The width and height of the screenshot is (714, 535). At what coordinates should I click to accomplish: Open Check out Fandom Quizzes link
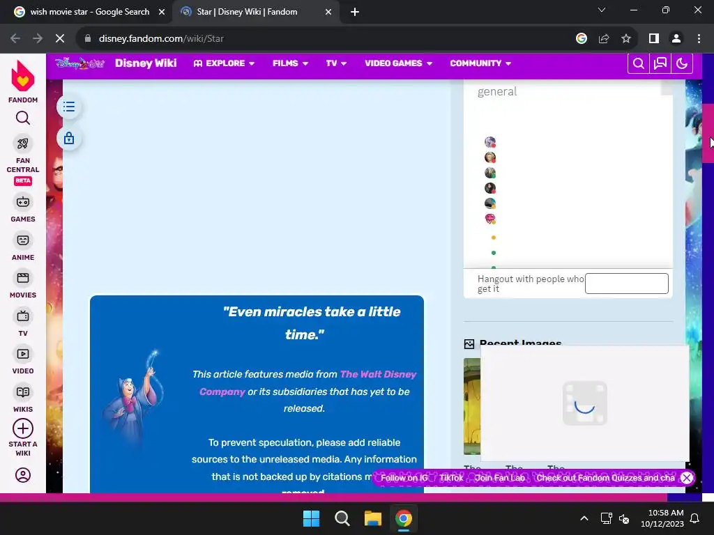tap(605, 478)
